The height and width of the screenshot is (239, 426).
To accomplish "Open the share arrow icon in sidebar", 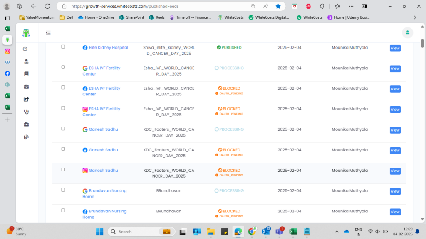I will (27, 99).
